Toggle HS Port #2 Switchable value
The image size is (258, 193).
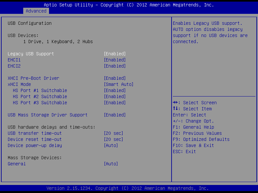click(x=114, y=96)
